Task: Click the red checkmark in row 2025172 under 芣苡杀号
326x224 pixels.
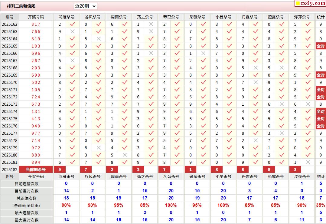Action: pos(177,97)
